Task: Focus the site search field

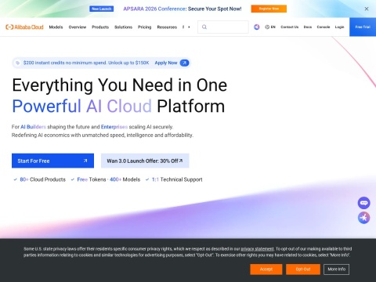Action: coord(223,27)
